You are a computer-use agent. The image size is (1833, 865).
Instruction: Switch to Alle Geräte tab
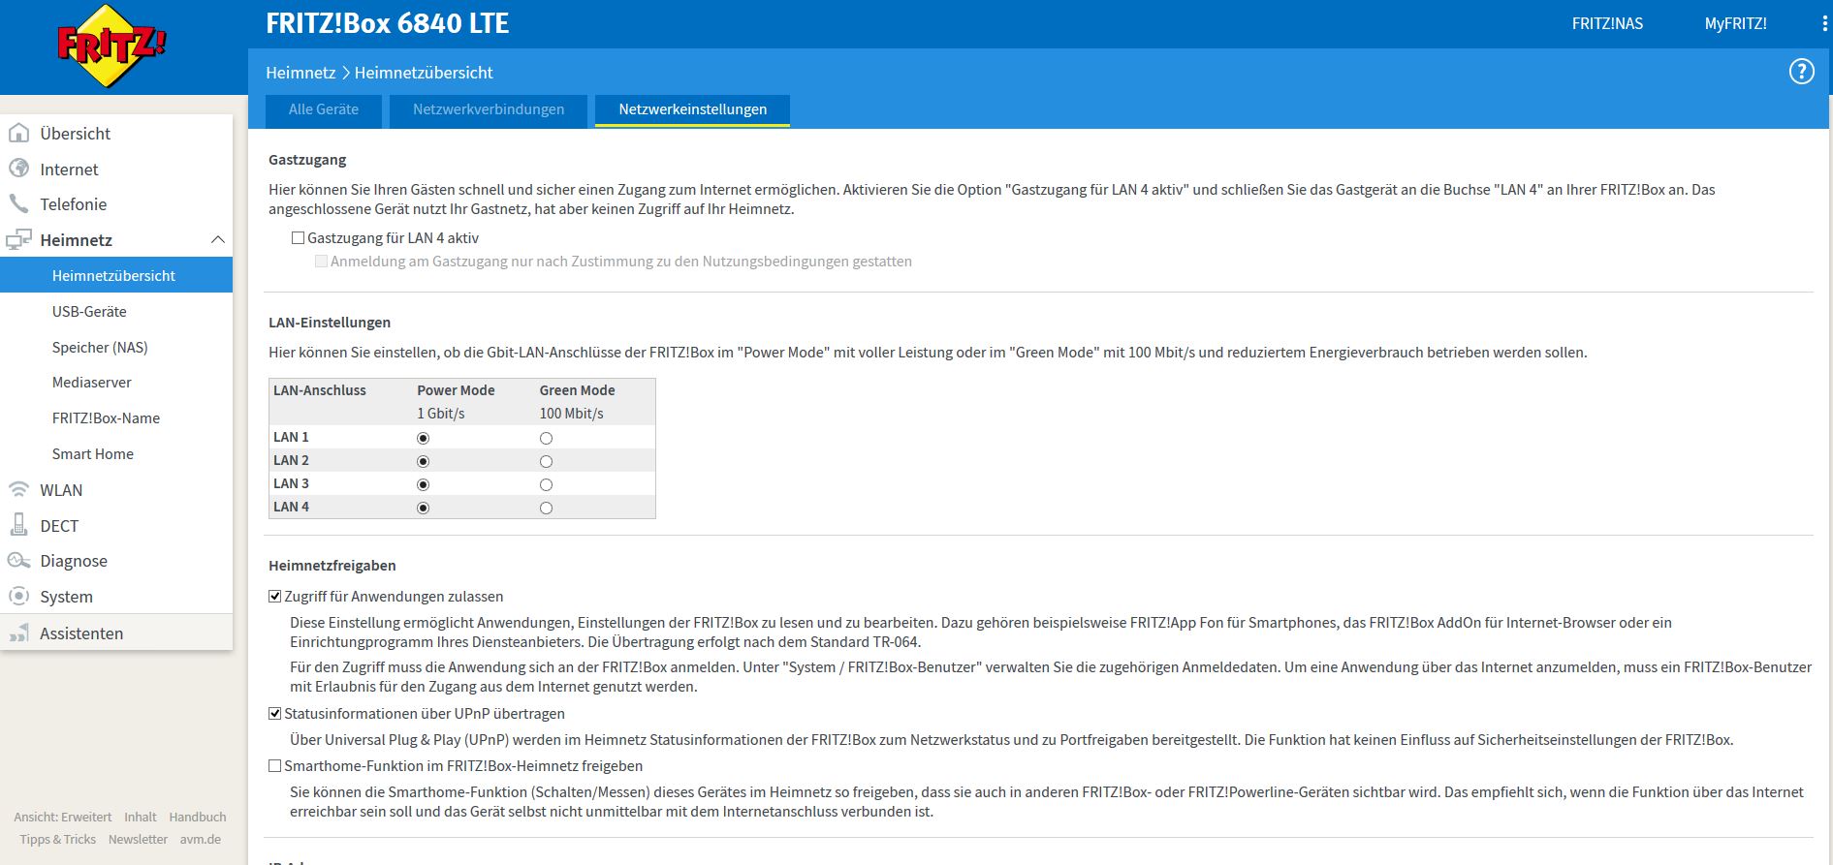point(324,109)
